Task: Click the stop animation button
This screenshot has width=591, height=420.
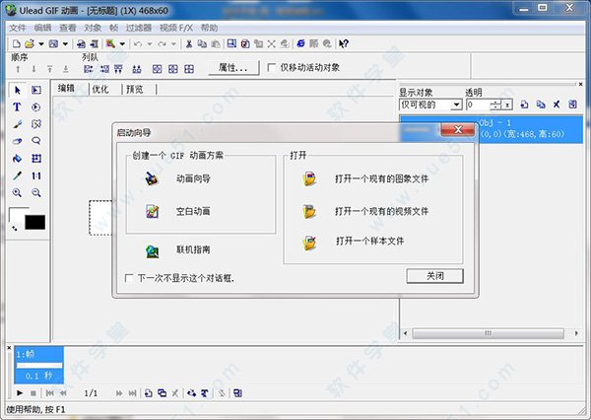Action: (33, 393)
